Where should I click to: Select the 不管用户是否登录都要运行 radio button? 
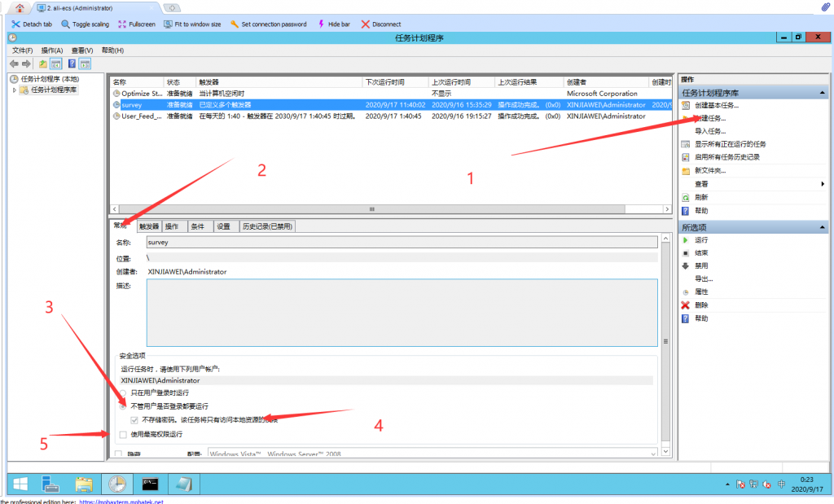coord(124,406)
